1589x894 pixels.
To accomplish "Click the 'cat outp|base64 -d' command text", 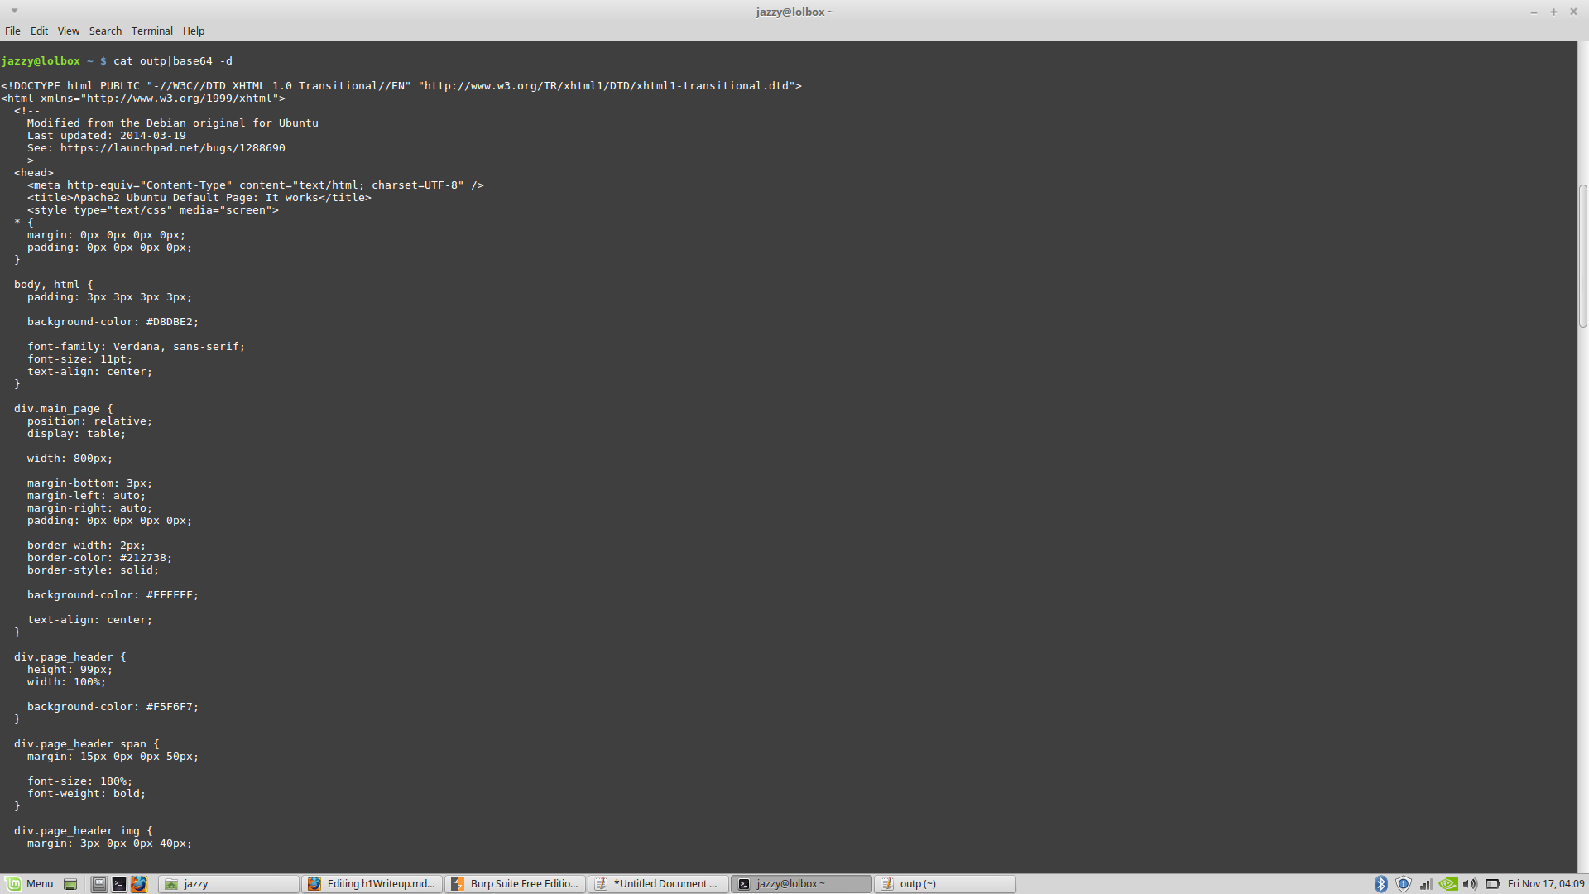I will pos(173,61).
